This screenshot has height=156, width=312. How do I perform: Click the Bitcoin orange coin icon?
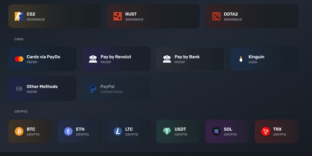tap(19, 131)
